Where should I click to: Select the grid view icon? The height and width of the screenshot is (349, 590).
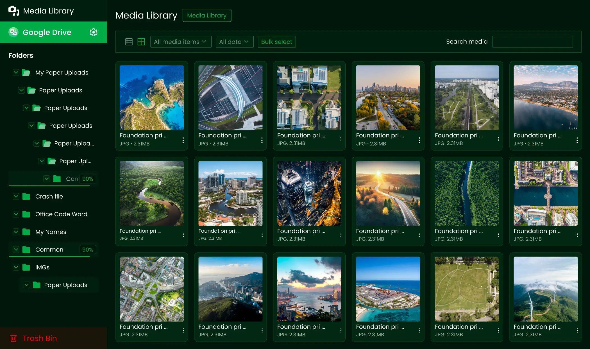(x=141, y=42)
